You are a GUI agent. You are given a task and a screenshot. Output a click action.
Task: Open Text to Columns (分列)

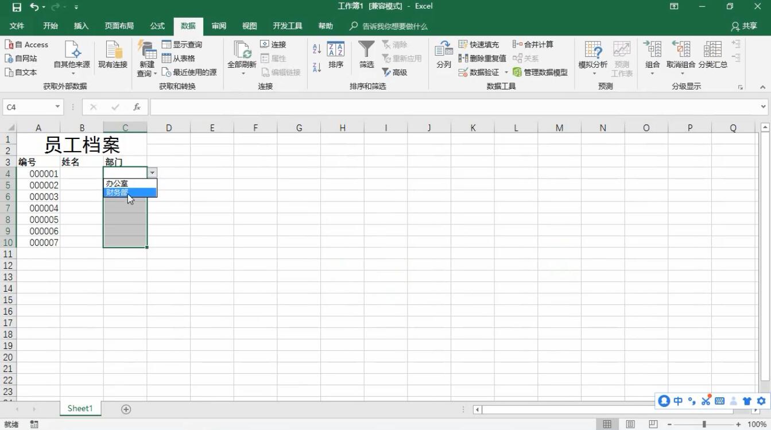pyautogui.click(x=444, y=55)
